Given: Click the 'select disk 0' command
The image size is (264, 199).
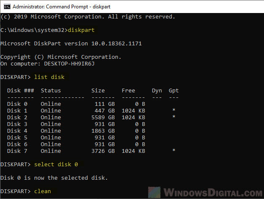Looking at the screenshot, I should pos(56,165).
